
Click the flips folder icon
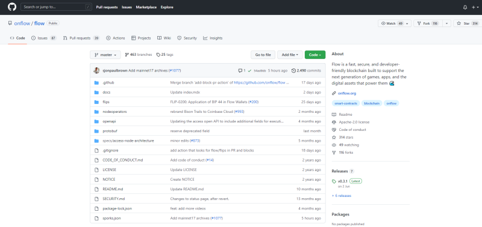click(x=96, y=102)
